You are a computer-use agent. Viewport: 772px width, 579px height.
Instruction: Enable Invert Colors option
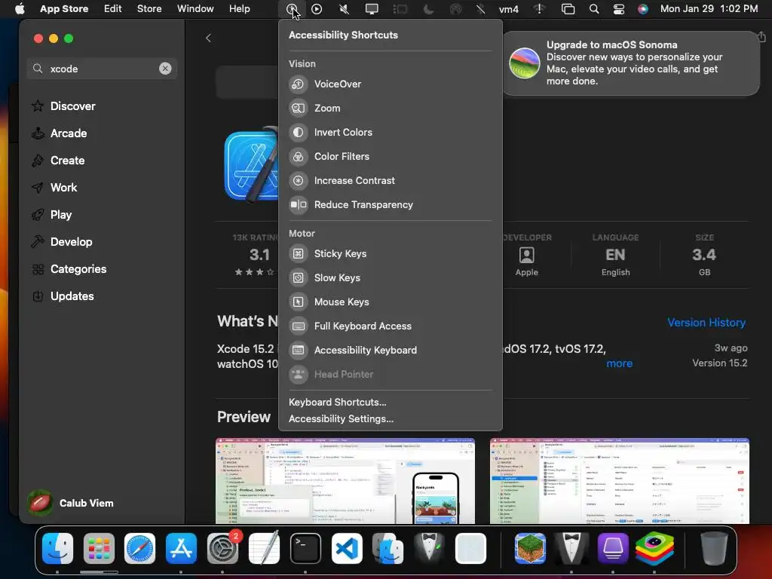click(390, 133)
